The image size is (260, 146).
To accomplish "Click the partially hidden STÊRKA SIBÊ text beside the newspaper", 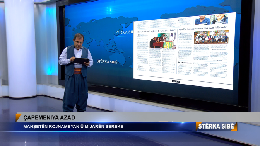I will 124,32.
